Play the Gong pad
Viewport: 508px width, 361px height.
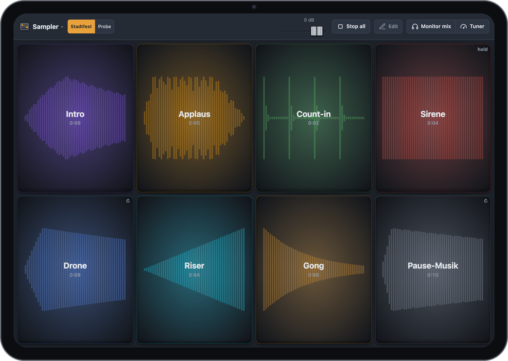314,270
